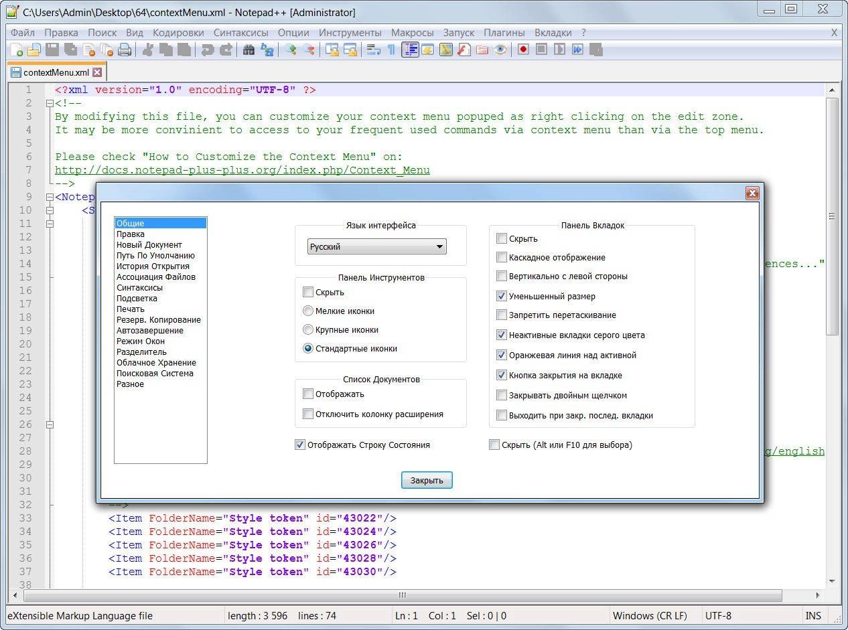Viewport: 848px width, 630px height.
Task: Click the Open file toolbar icon
Action: 34,50
